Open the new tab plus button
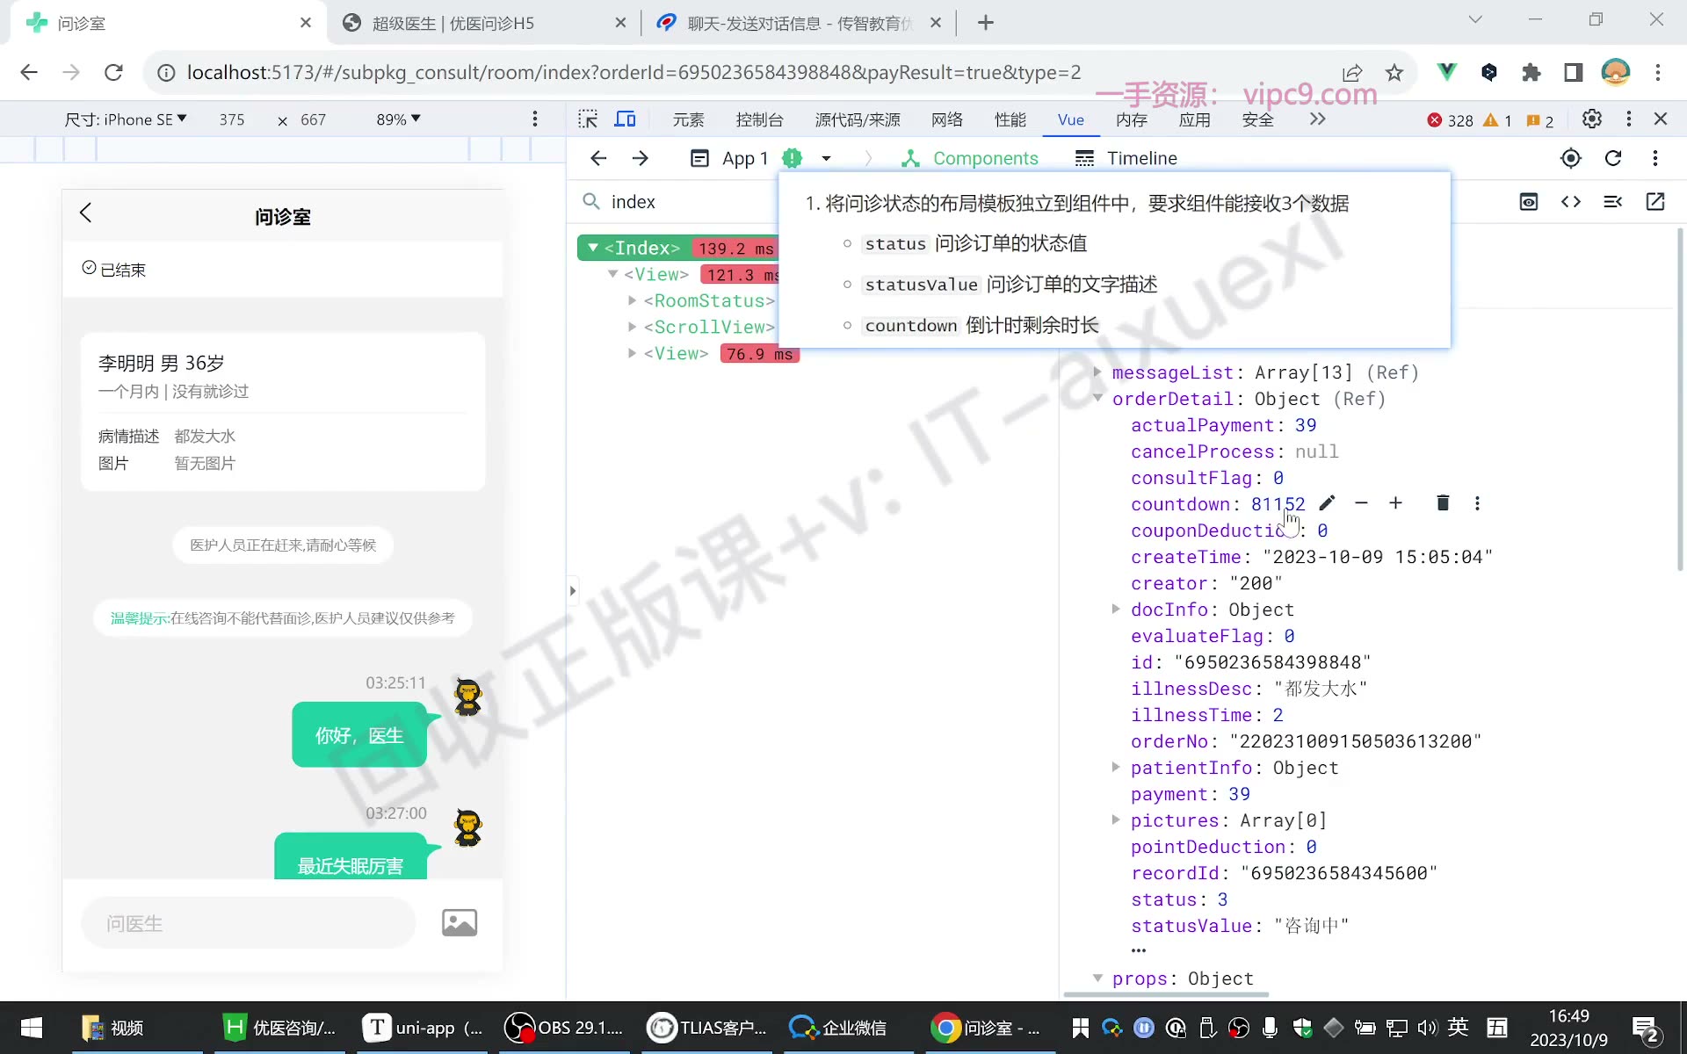Viewport: 1687px width, 1054px height. (x=986, y=23)
